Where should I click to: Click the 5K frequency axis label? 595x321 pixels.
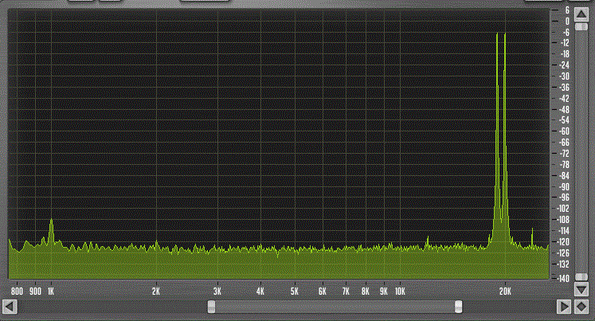(295, 292)
